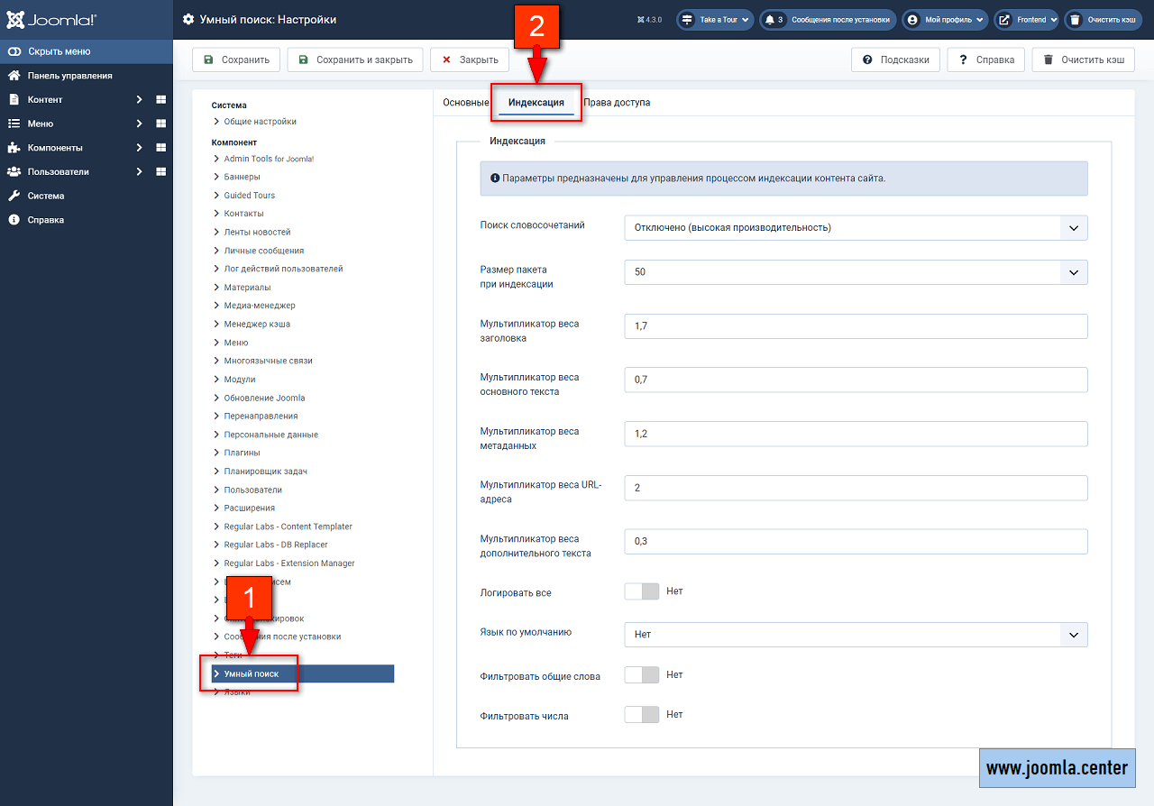This screenshot has height=806, width=1154.
Task: Open the Размер пакета при индексации dropdown
Action: coord(855,272)
